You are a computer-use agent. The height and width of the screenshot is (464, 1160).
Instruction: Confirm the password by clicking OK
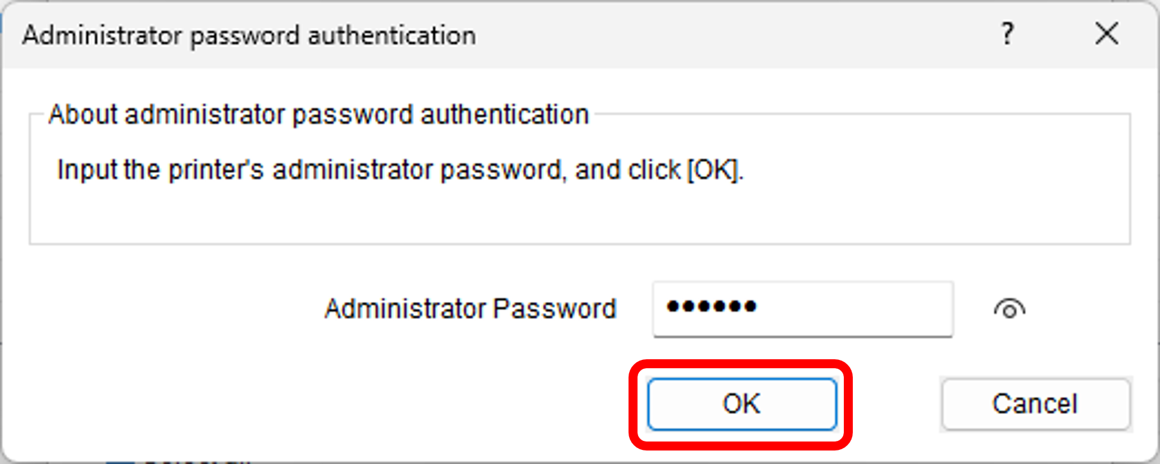tap(741, 404)
